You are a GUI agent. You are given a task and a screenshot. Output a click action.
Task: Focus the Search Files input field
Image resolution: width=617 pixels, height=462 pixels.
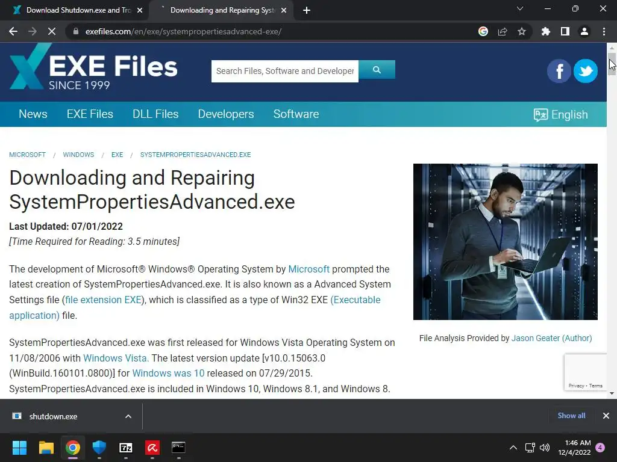(x=285, y=71)
